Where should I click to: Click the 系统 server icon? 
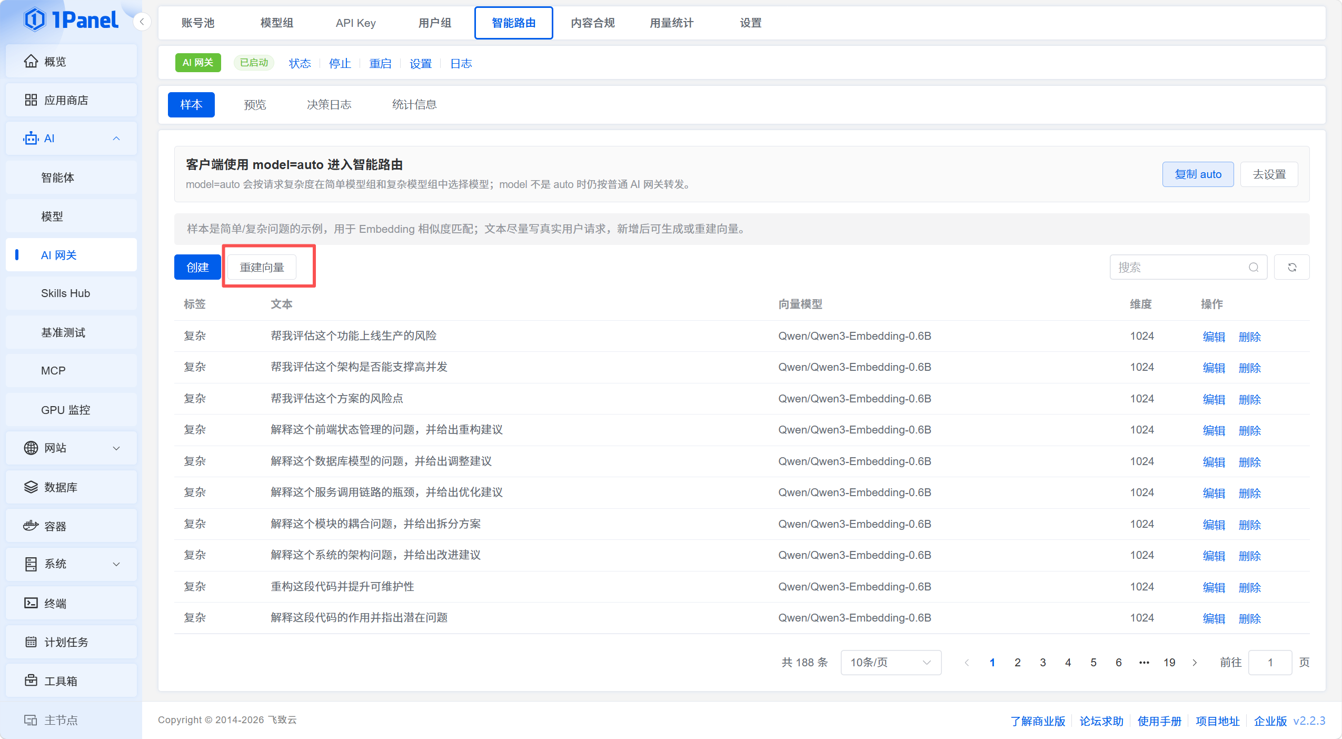click(x=31, y=564)
